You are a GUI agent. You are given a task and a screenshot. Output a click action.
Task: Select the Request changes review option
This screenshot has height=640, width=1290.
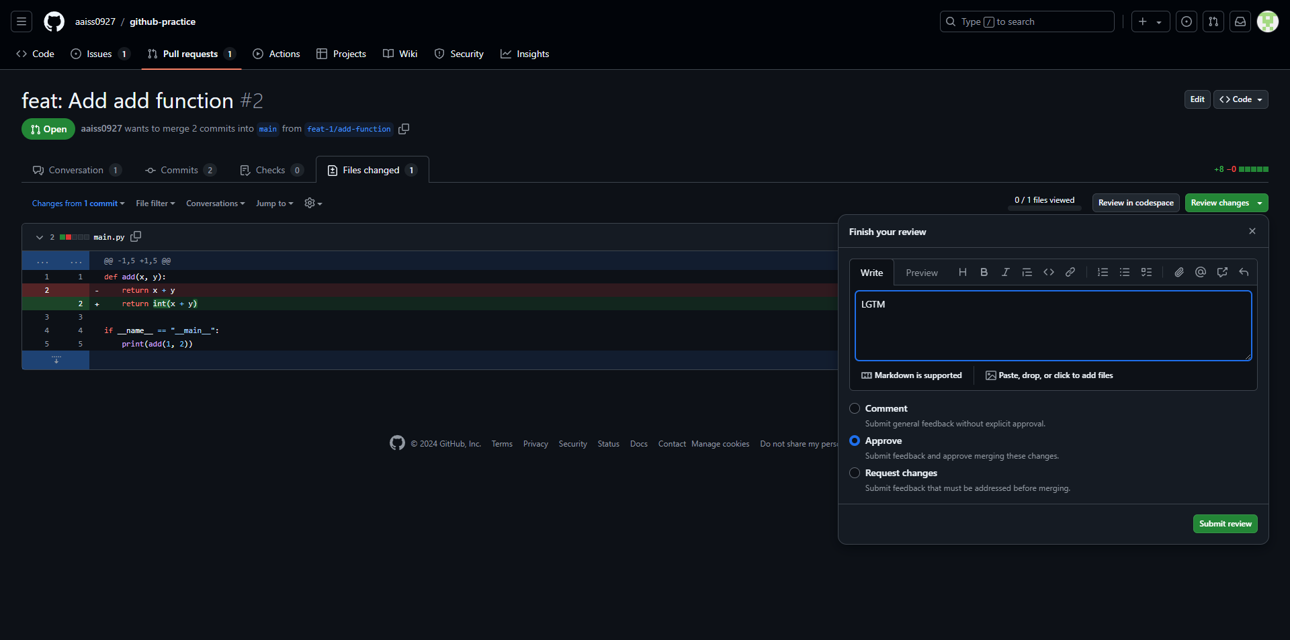click(855, 473)
